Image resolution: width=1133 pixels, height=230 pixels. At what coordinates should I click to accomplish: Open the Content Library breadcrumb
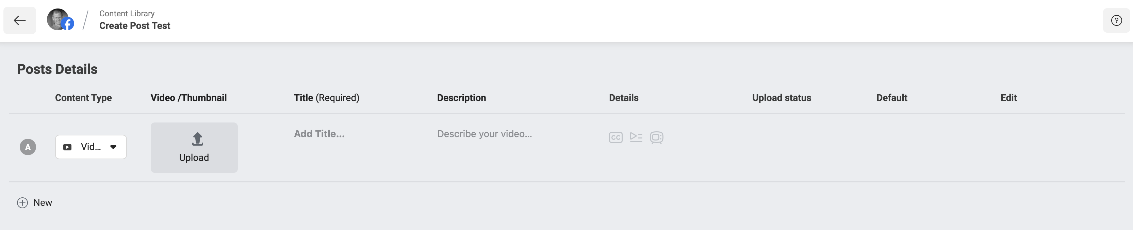tap(127, 14)
